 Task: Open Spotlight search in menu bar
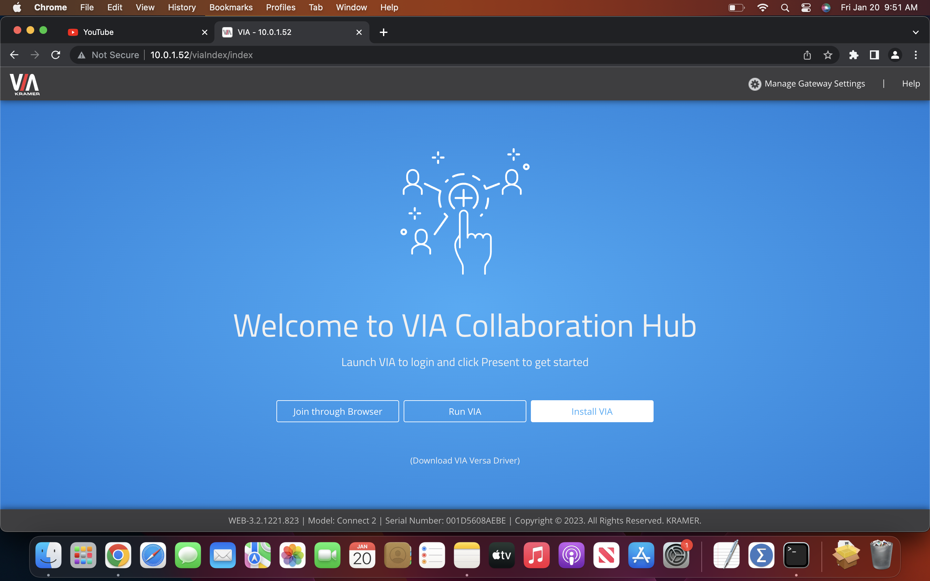point(785,7)
